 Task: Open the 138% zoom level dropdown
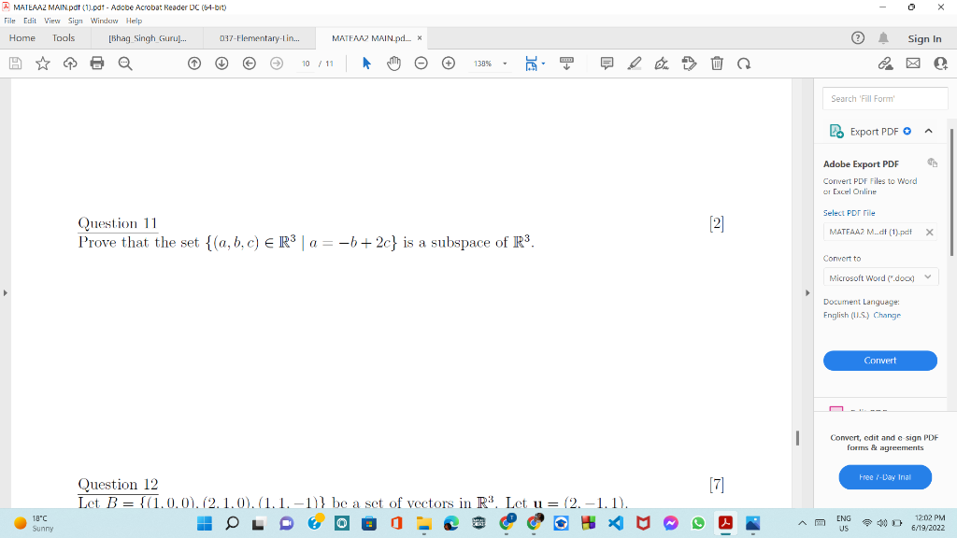click(x=504, y=63)
